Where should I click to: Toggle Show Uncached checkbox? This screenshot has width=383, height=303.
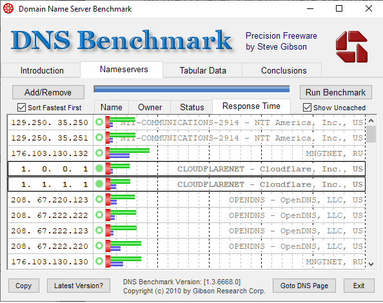click(x=307, y=108)
